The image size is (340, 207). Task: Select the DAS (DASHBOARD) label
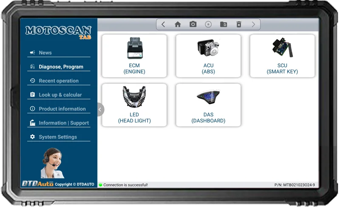pos(208,118)
